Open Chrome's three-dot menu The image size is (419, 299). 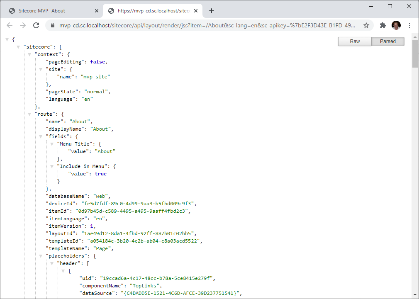pyautogui.click(x=409, y=25)
